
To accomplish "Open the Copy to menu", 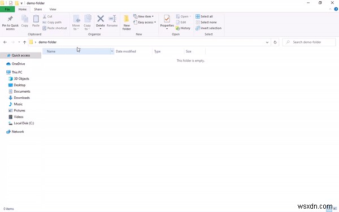I will coord(88,23).
